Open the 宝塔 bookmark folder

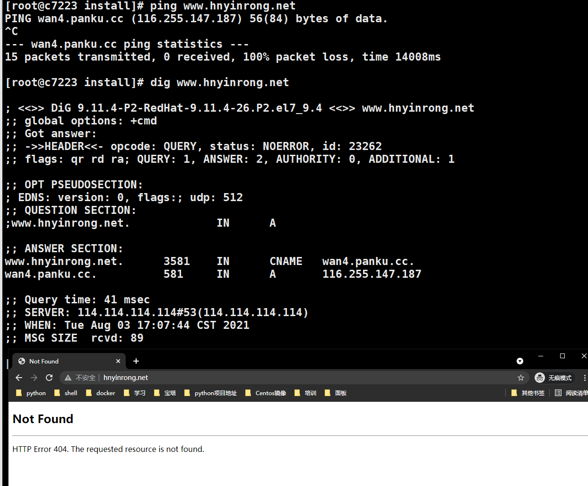pyautogui.click(x=165, y=393)
